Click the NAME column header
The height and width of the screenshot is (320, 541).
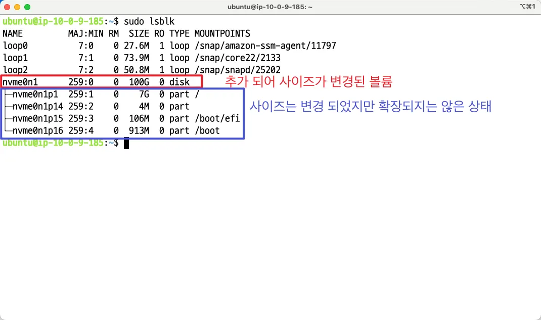[13, 33]
